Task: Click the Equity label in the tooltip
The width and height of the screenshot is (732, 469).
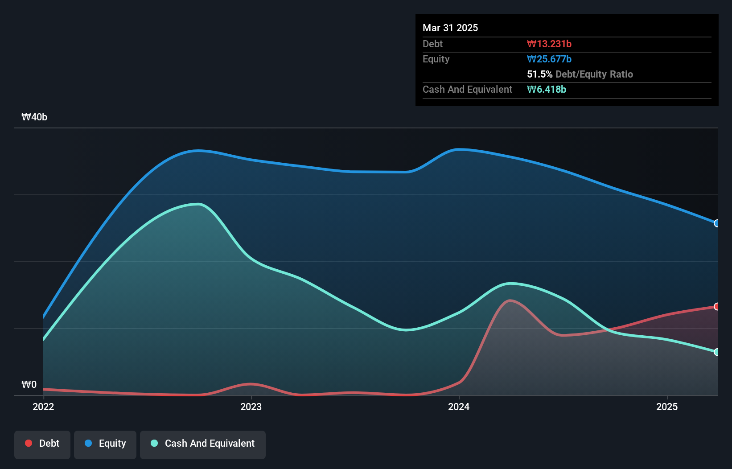Action: click(436, 59)
